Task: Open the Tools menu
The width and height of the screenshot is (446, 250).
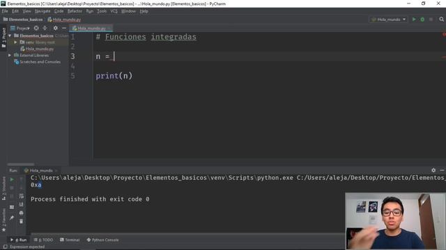Action: (x=102, y=11)
